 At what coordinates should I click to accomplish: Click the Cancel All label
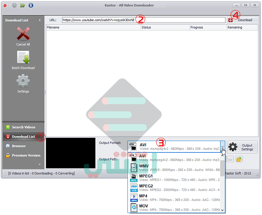click(23, 44)
